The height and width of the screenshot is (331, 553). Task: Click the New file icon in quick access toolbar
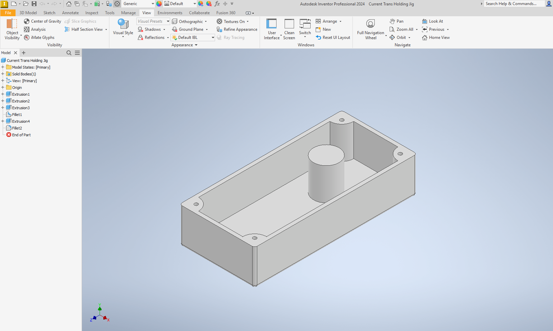14,4
